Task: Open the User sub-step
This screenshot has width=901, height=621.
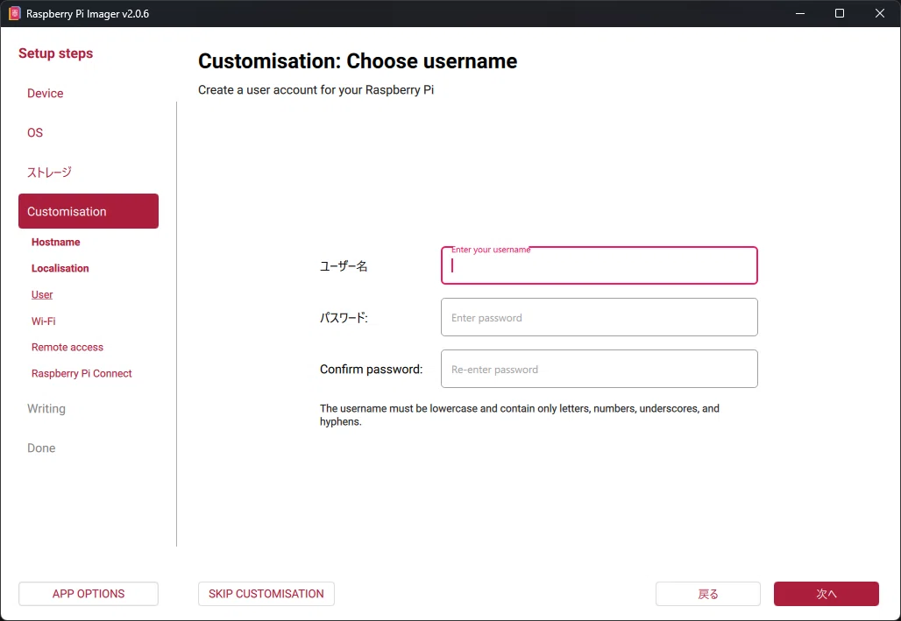Action: click(x=42, y=294)
